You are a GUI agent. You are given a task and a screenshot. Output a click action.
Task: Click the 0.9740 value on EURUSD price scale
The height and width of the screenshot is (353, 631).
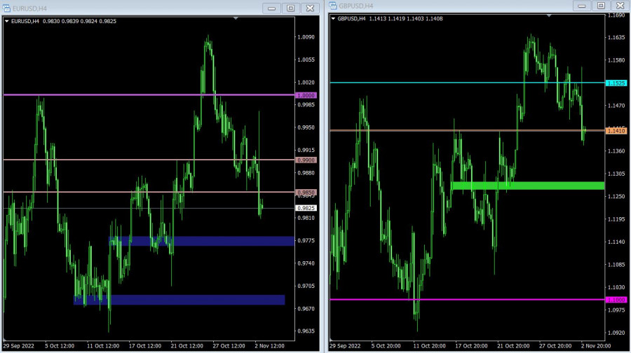click(306, 263)
